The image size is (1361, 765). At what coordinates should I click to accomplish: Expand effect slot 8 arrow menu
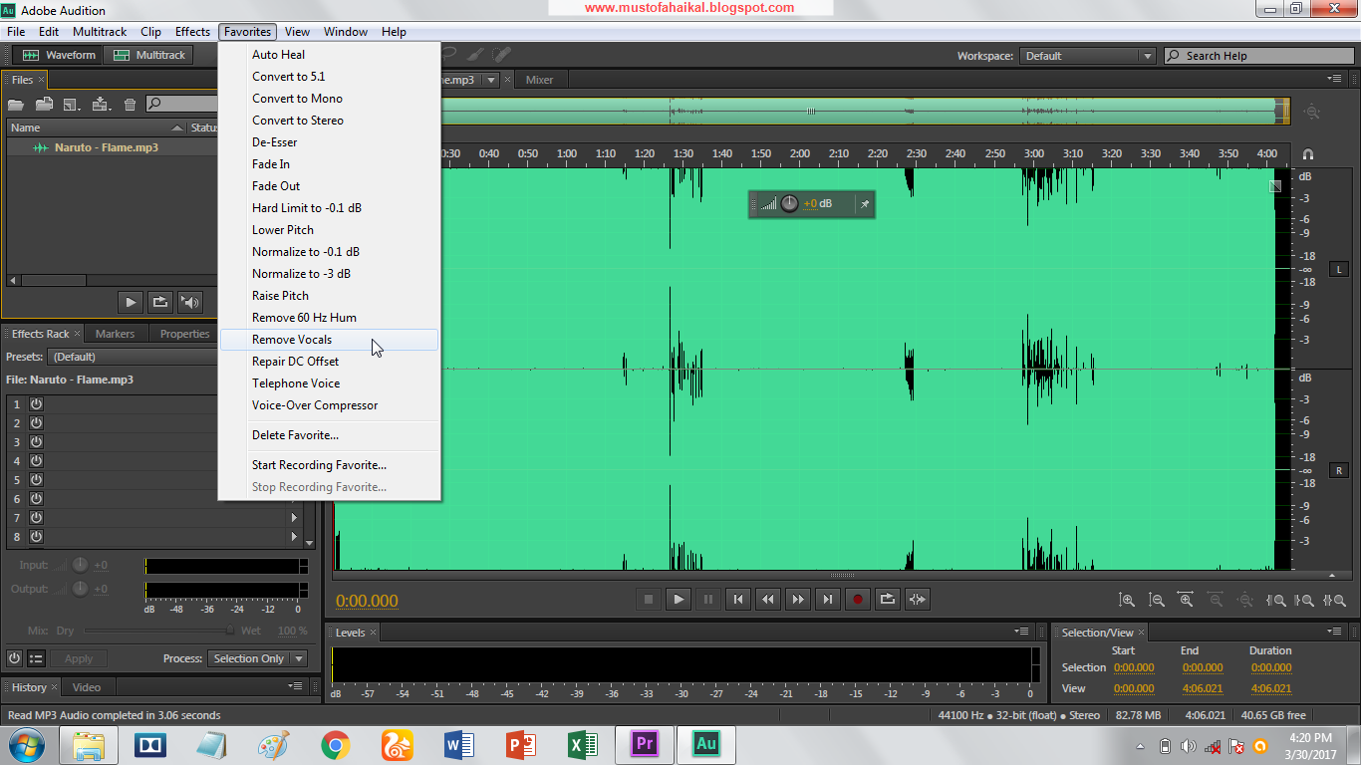(294, 537)
